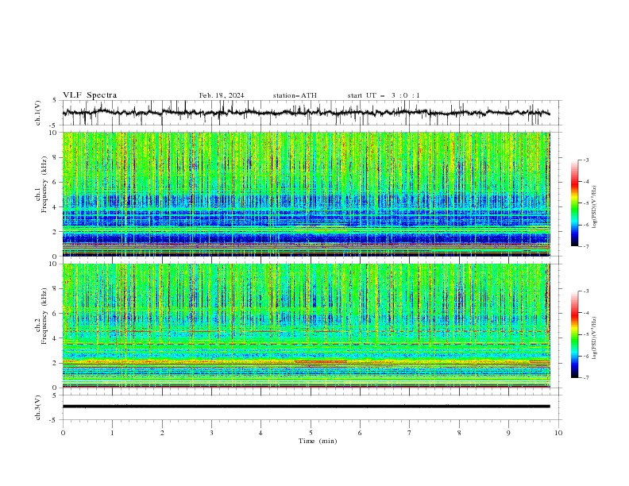The image size is (629, 486).
Task: Click the '-3' tick on ch.1 colorbar
Action: point(585,160)
